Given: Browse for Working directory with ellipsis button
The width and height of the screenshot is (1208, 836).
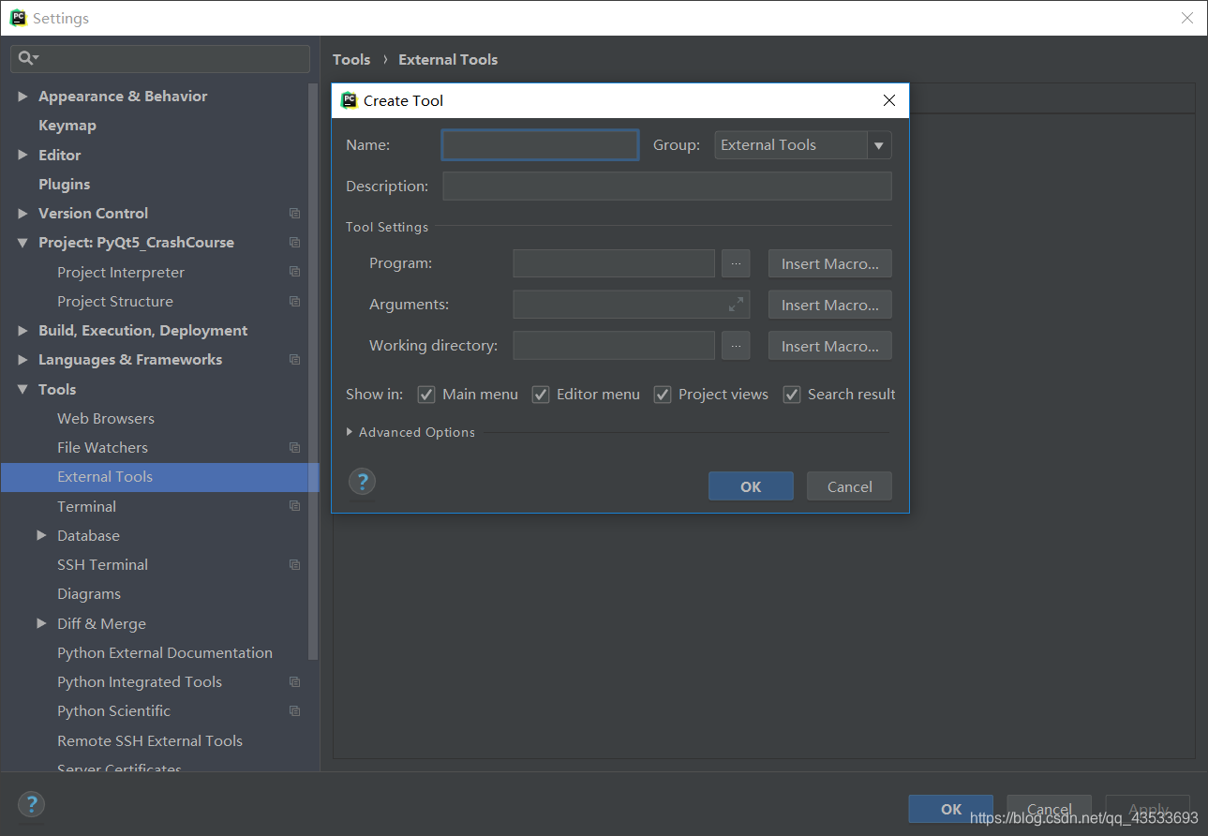Looking at the screenshot, I should (x=736, y=346).
